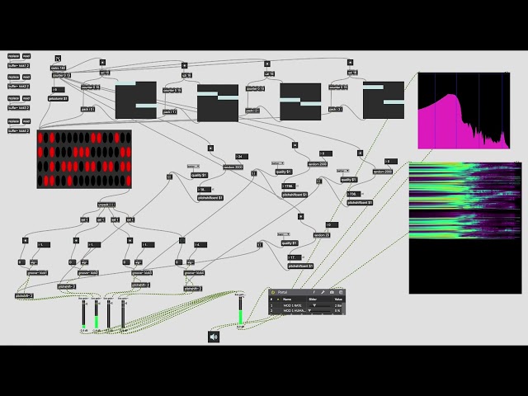The width and height of the screenshot is (528, 396).
Task: Toggle the box left of the 17. pitchshiftcent
Action: 259,245
